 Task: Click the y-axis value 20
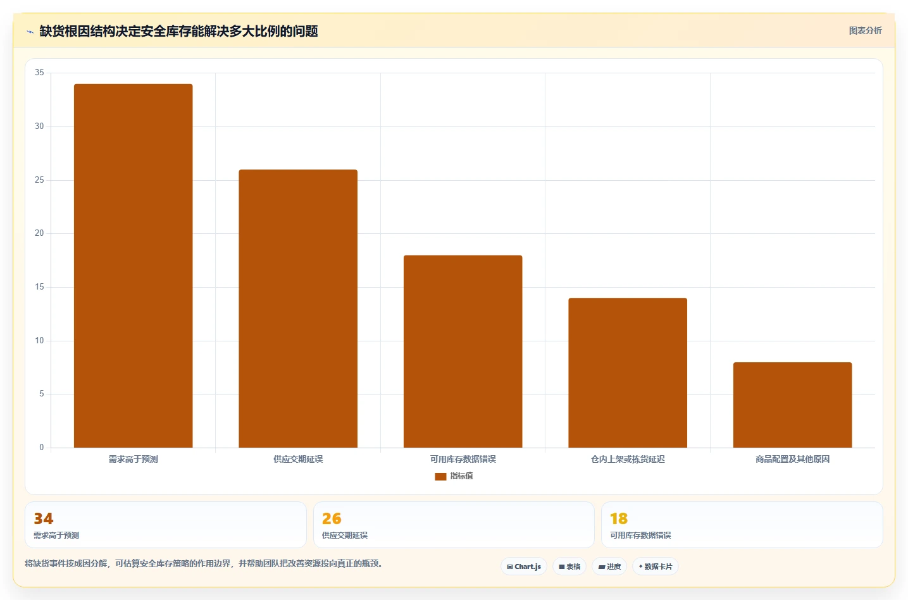39,233
